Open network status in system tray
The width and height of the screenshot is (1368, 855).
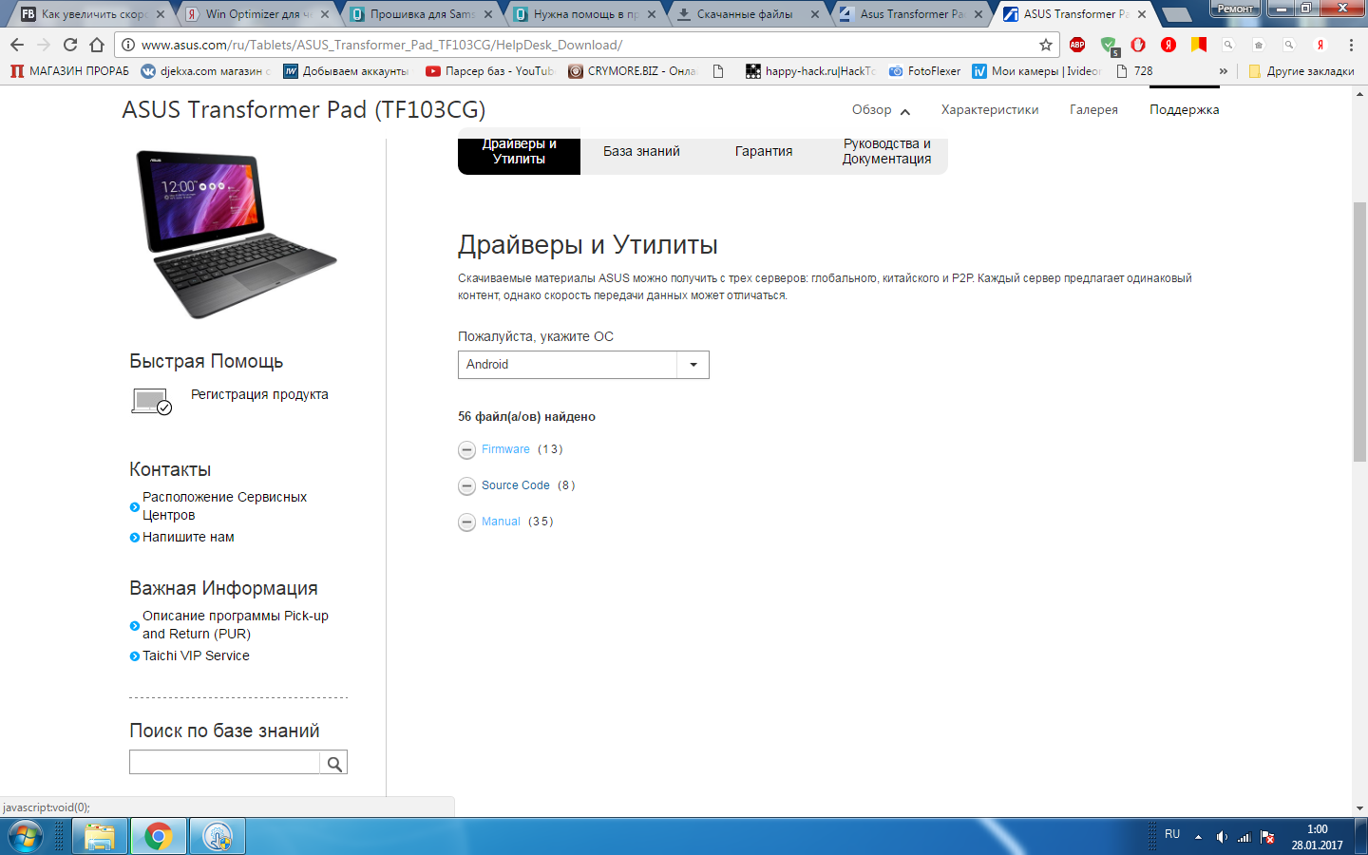pos(1244,837)
